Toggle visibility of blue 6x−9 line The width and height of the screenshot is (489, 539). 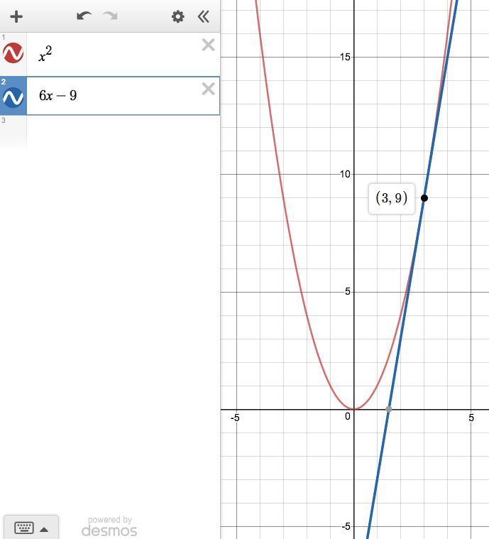coord(13,97)
